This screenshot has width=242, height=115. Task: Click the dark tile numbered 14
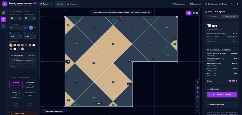(x=151, y=44)
